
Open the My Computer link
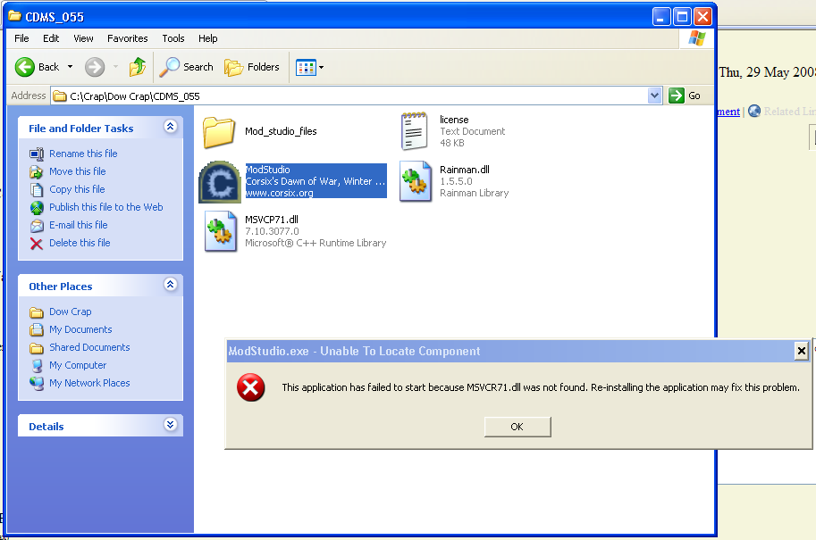[x=78, y=365]
